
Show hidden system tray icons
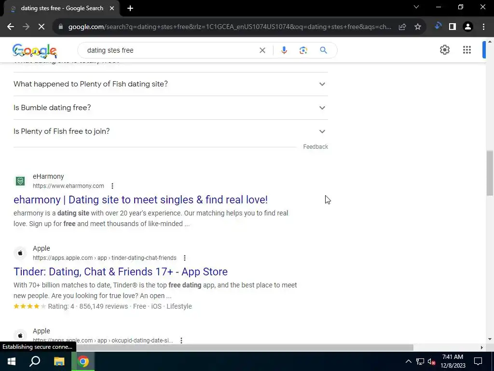point(408,361)
